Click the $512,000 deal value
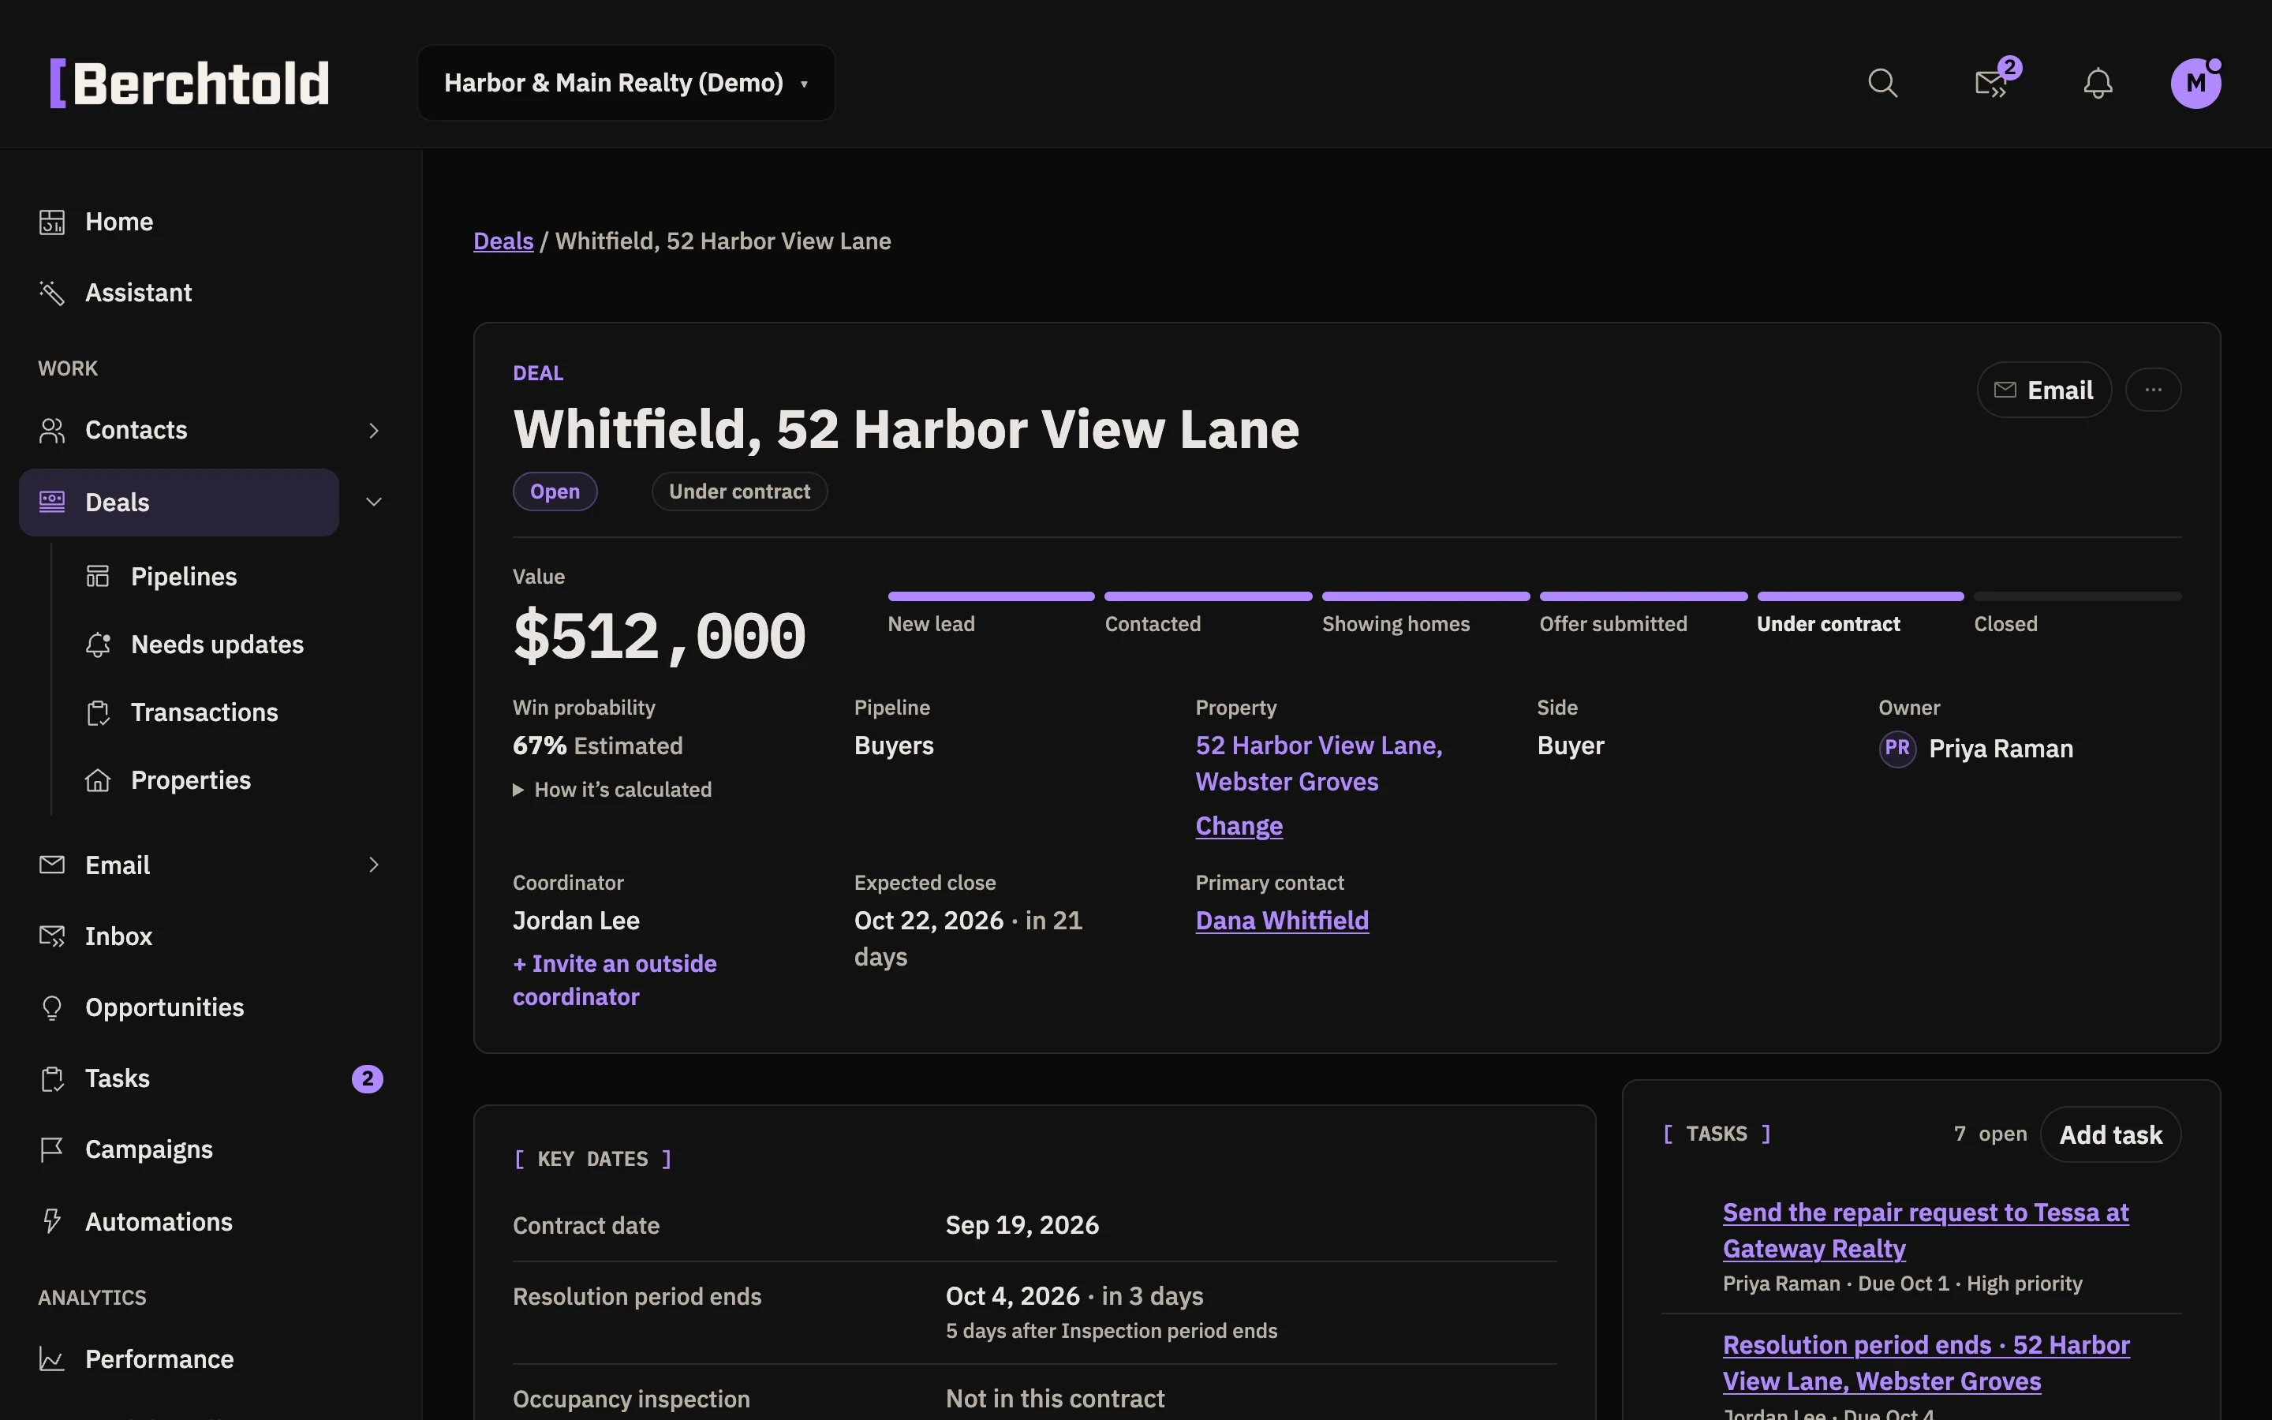 coord(659,637)
